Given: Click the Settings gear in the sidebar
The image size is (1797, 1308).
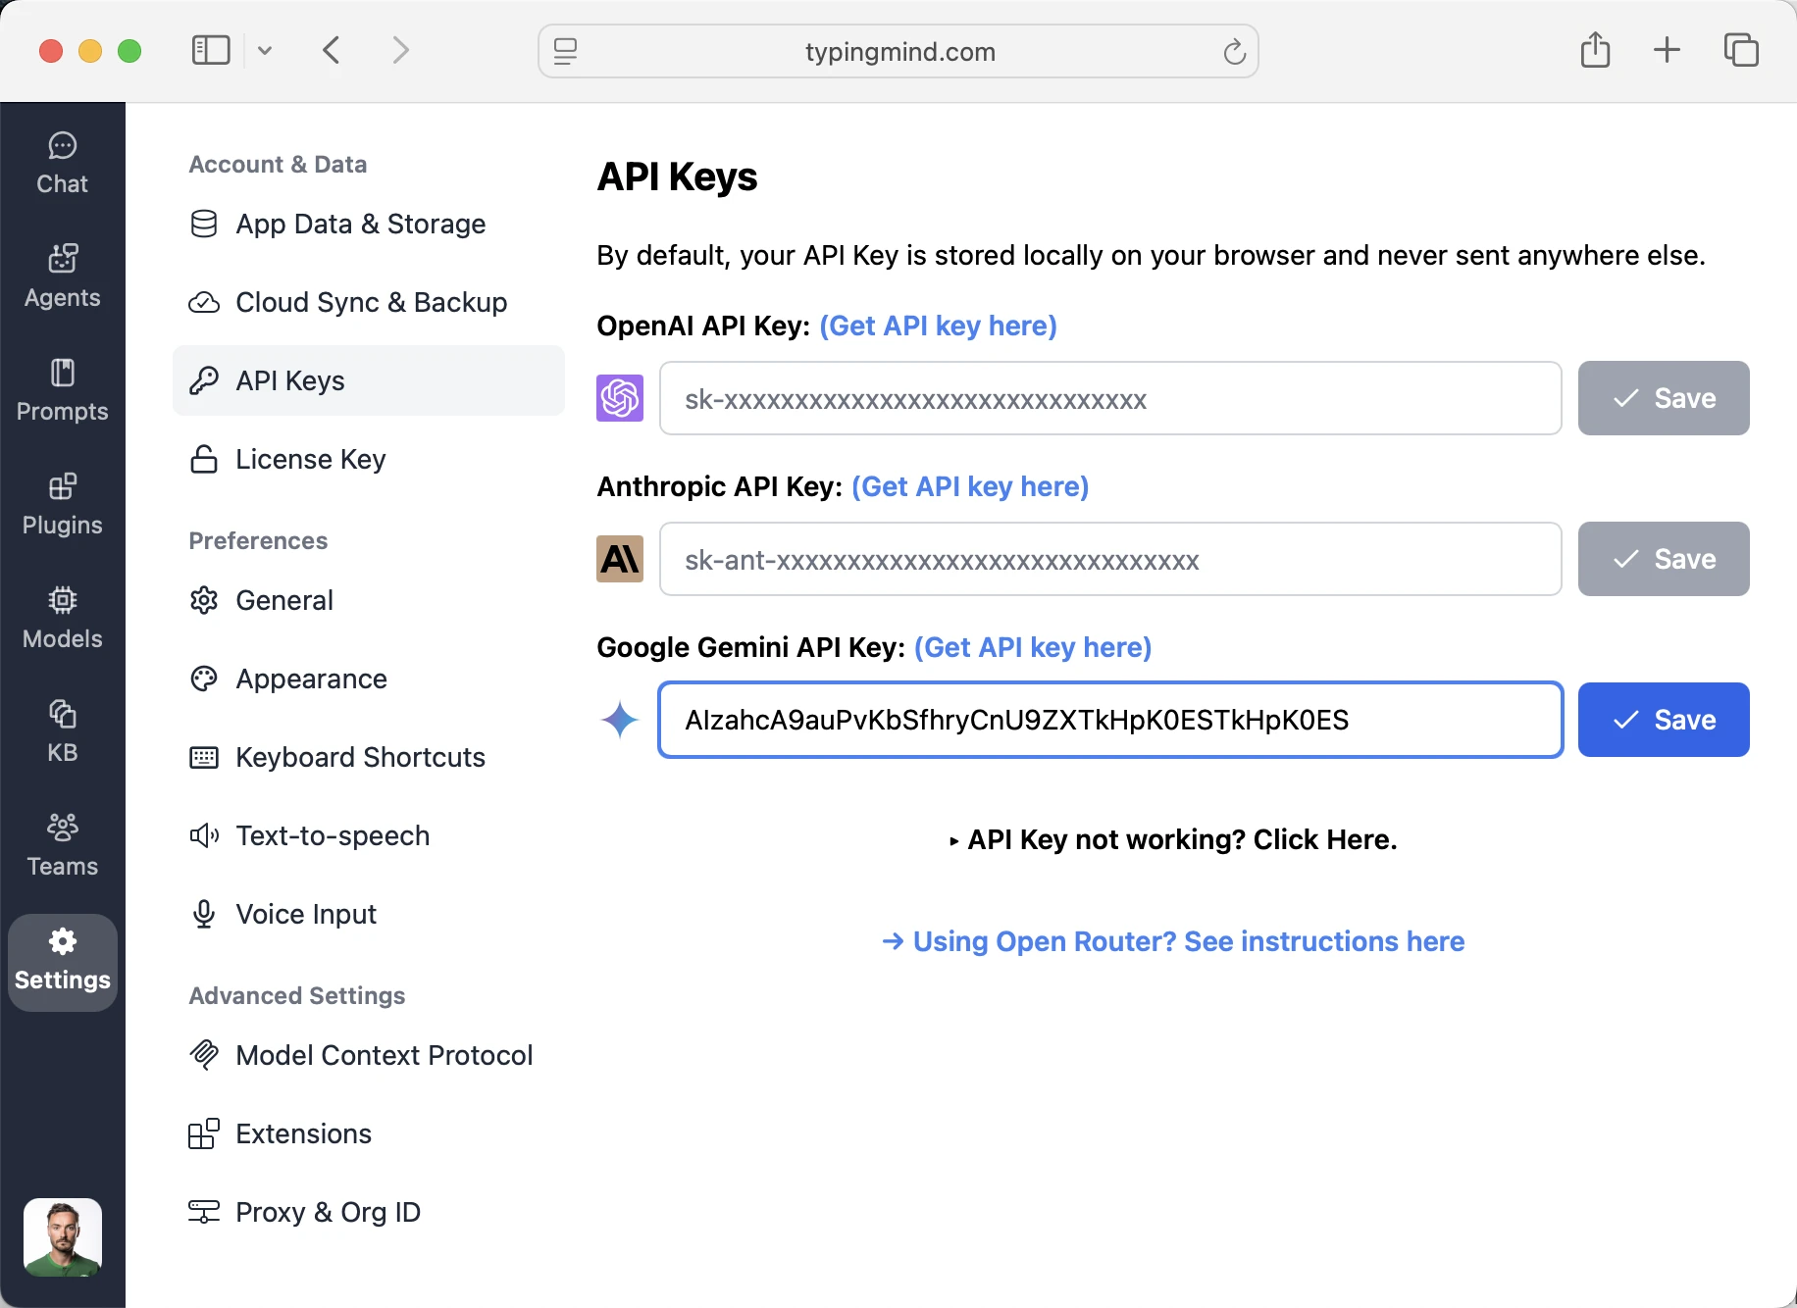Looking at the screenshot, I should [x=62, y=961].
